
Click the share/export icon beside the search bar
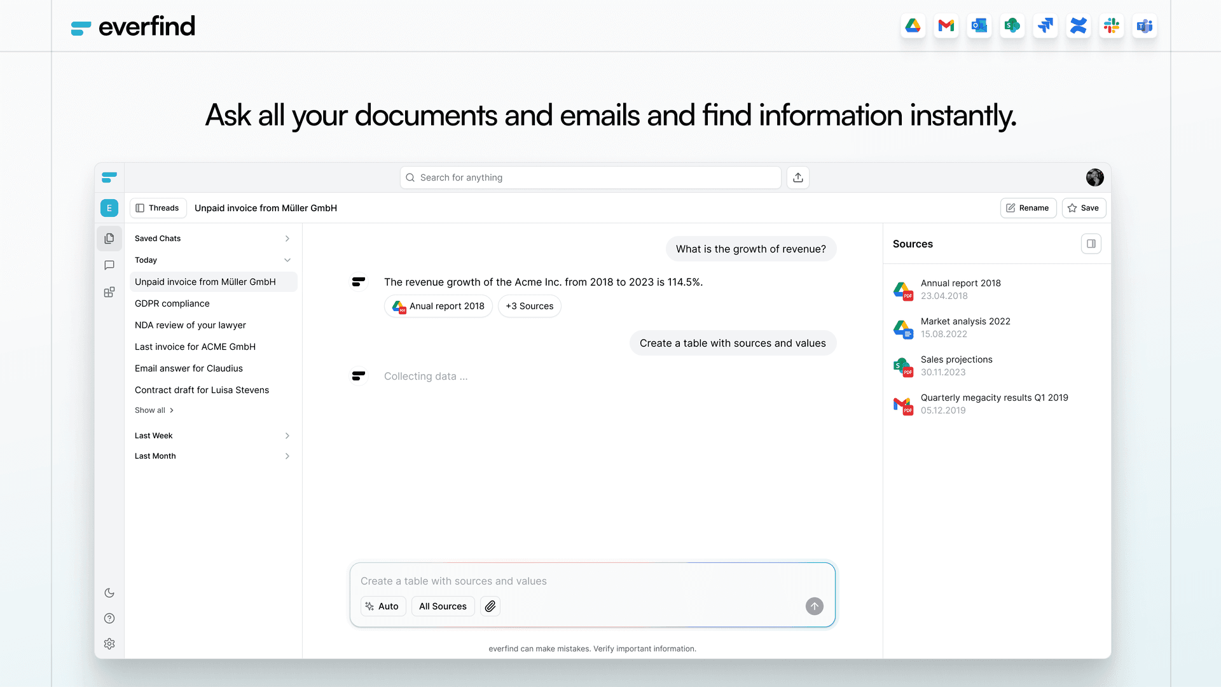tap(797, 177)
